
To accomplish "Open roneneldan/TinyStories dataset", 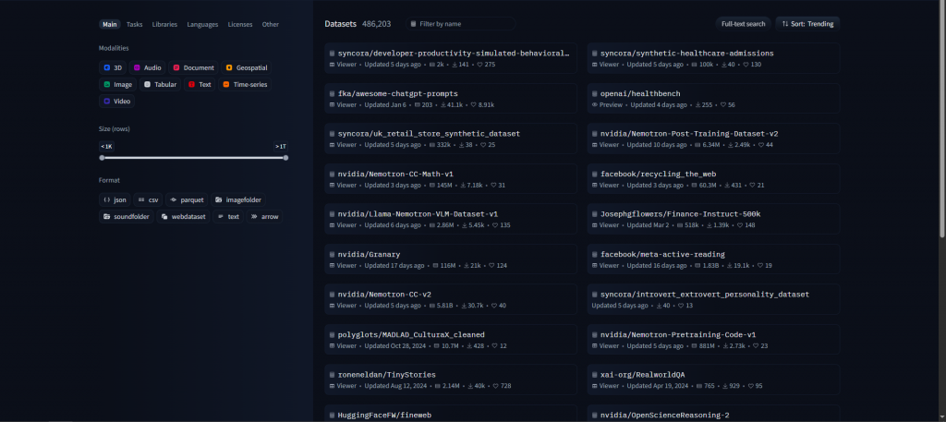I will 451,380.
